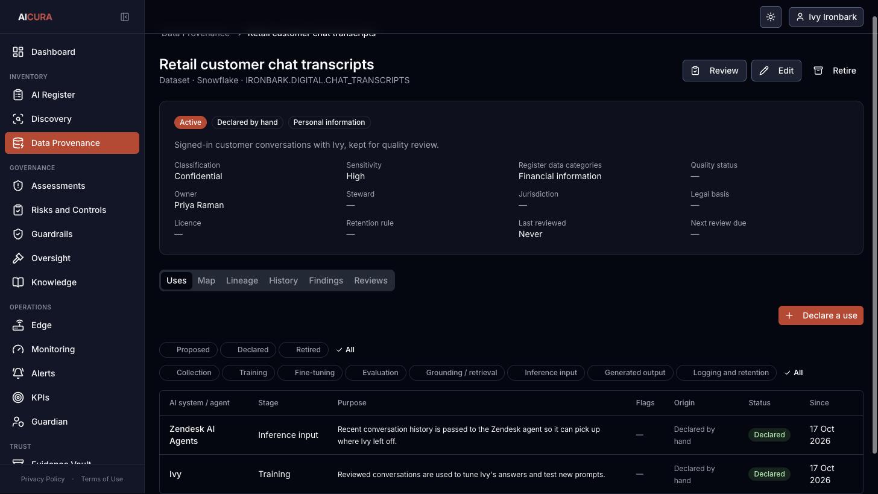Filter stages by Evaluation
Screen dimensions: 878x494
coord(374,373)
